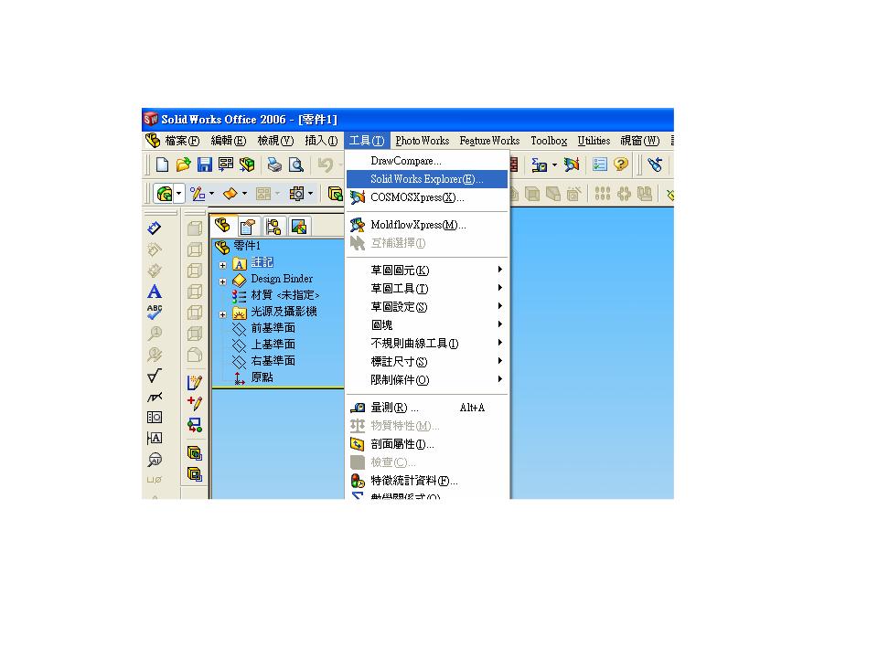Select 原點 origin in the tree
The image size is (878, 658).
(262, 377)
